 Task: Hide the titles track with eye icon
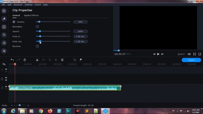click(6, 69)
